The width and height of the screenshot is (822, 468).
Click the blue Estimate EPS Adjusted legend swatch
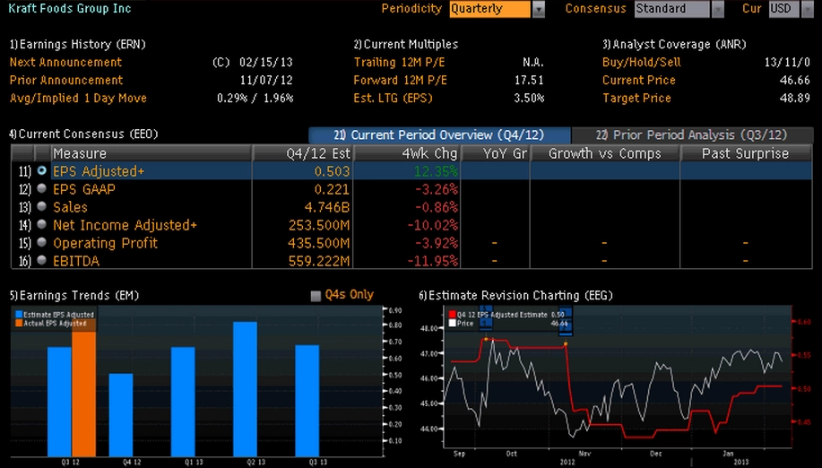point(19,315)
